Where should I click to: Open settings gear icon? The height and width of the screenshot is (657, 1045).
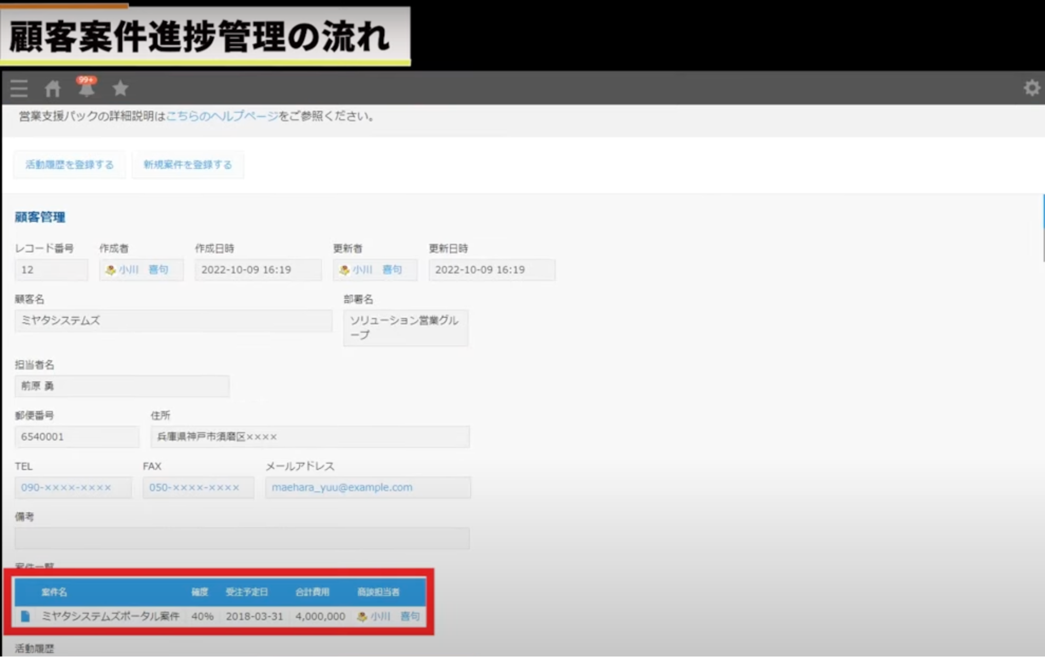pos(1031,88)
